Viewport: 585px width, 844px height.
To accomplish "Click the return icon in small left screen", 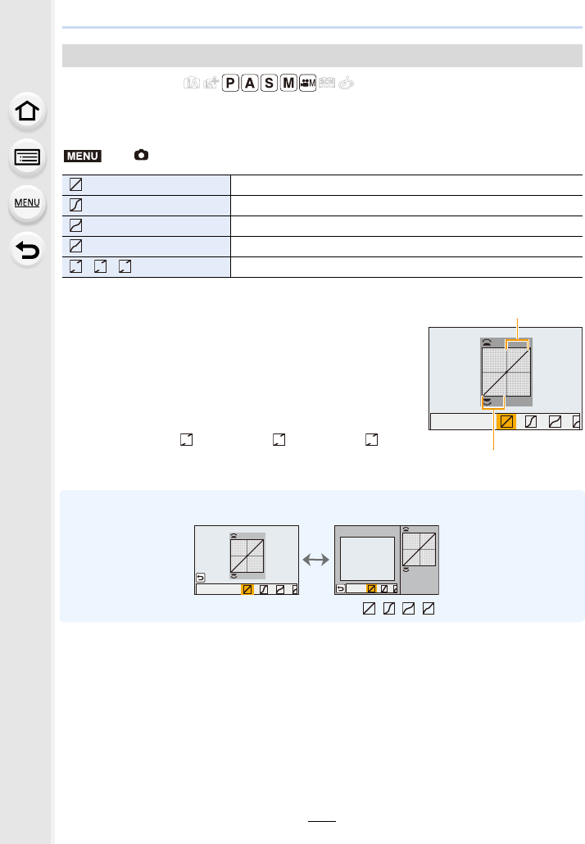I will point(201,578).
